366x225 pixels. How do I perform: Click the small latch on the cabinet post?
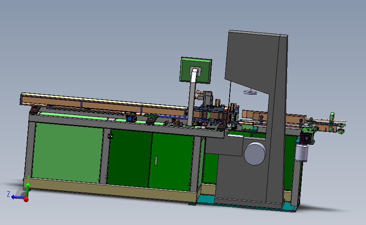tap(110, 136)
